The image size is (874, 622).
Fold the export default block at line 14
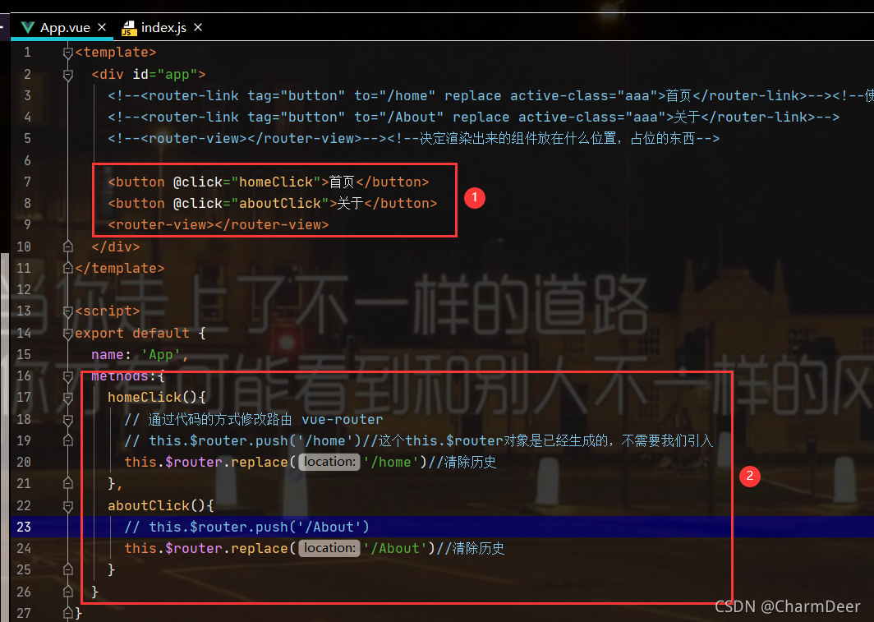click(68, 333)
